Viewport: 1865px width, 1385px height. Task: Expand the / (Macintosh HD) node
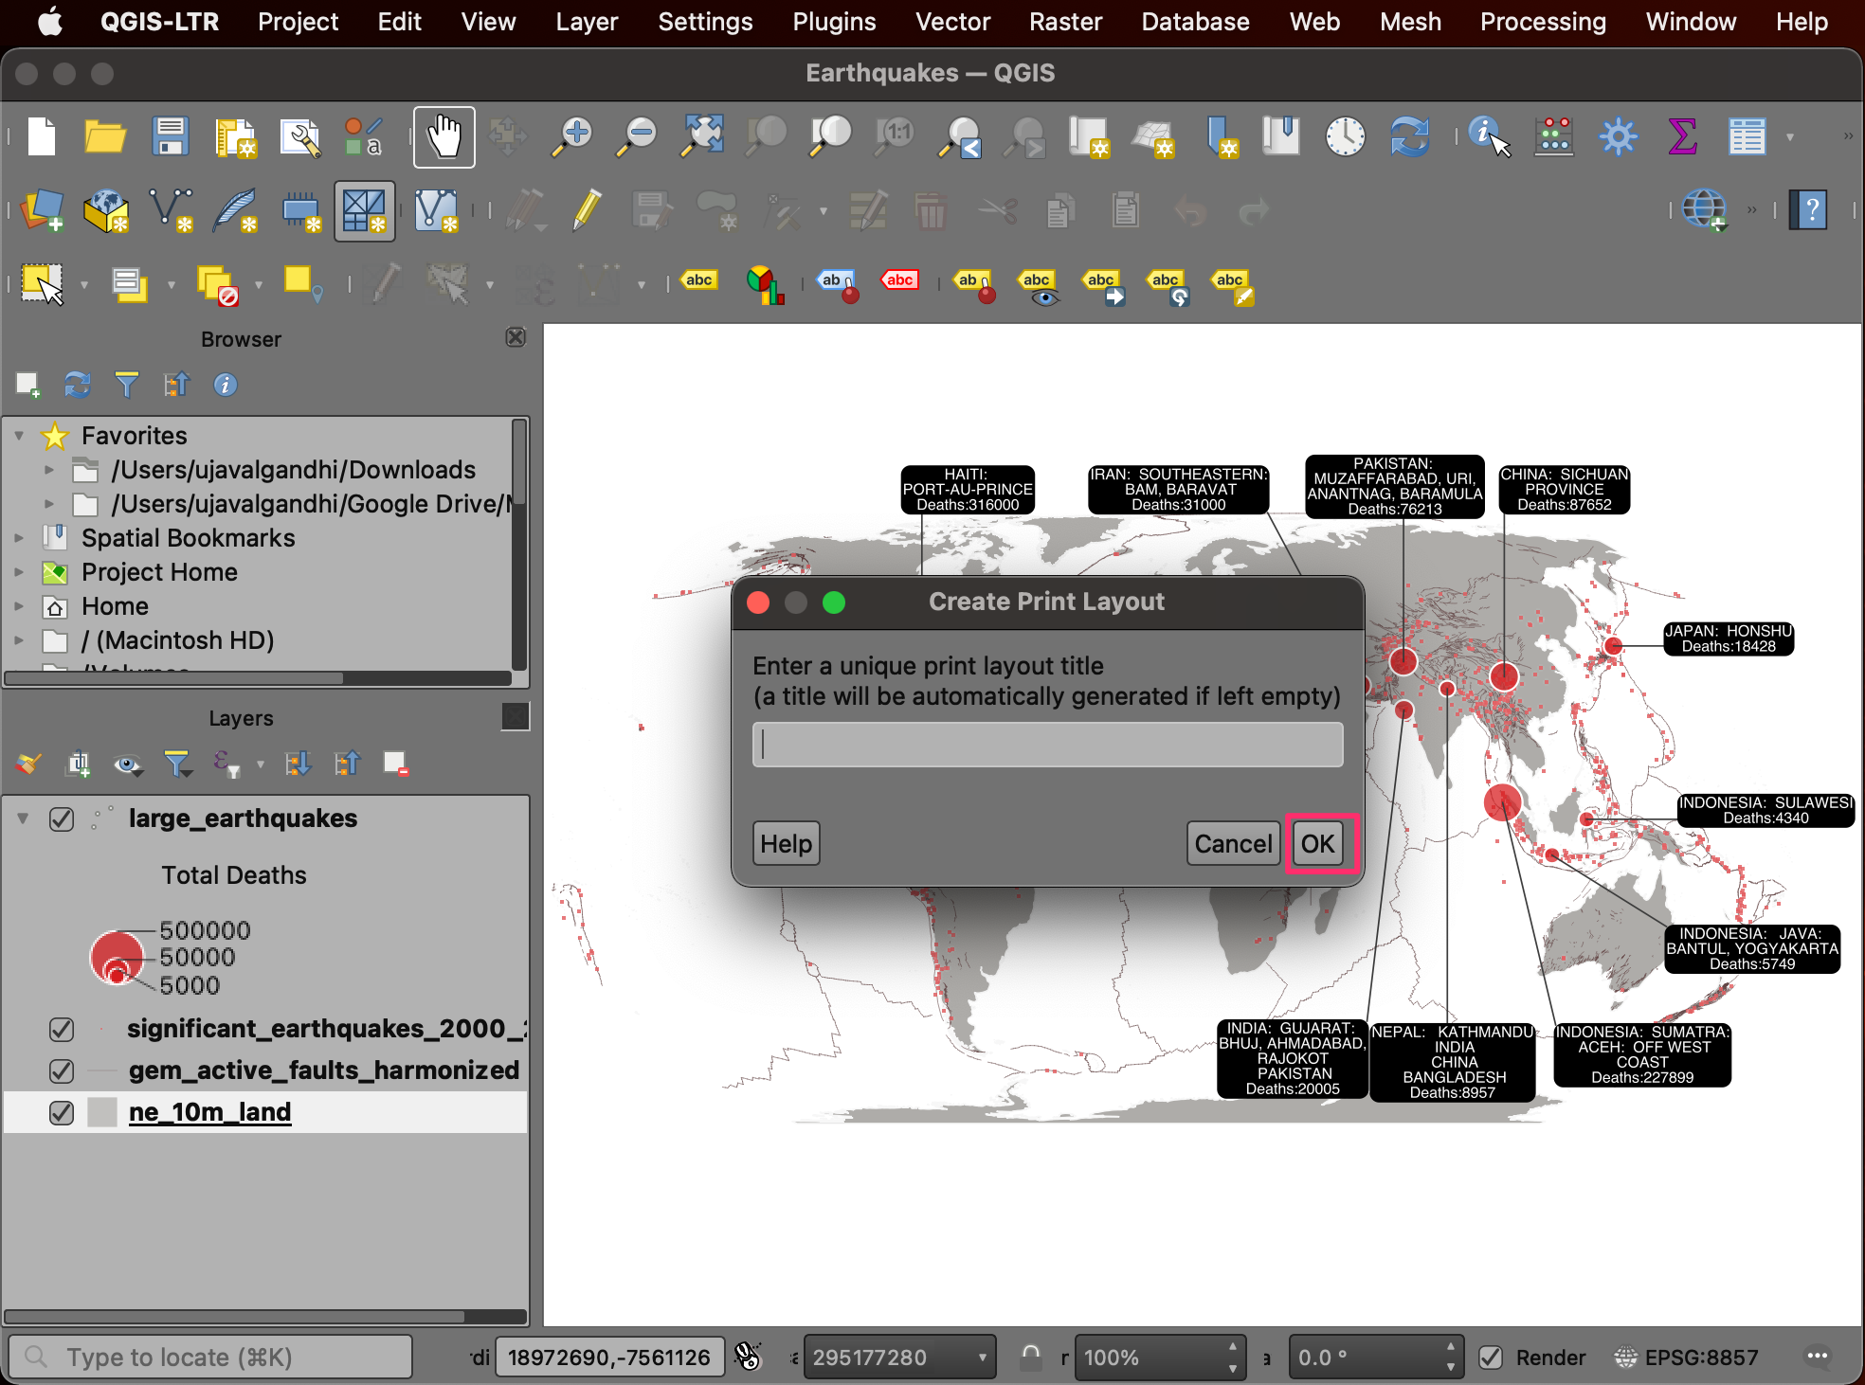[x=19, y=640]
